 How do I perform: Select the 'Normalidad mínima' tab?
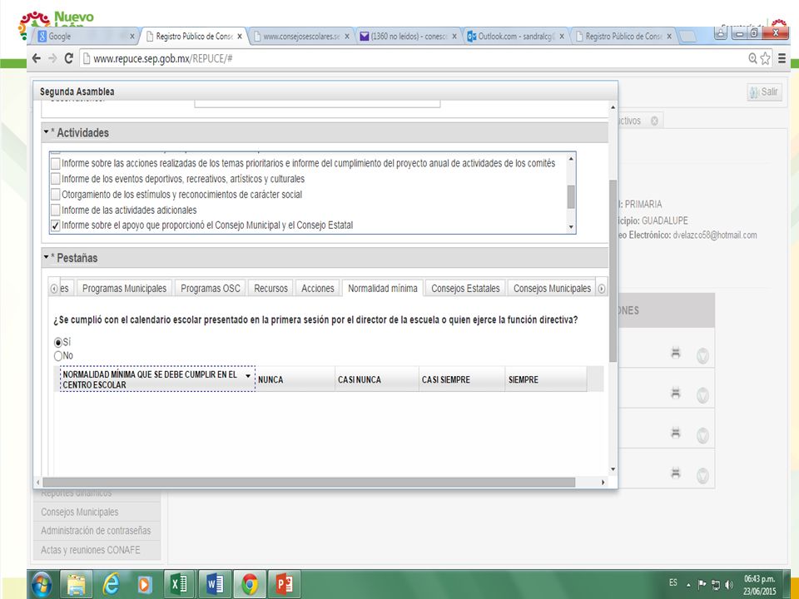pyautogui.click(x=383, y=289)
